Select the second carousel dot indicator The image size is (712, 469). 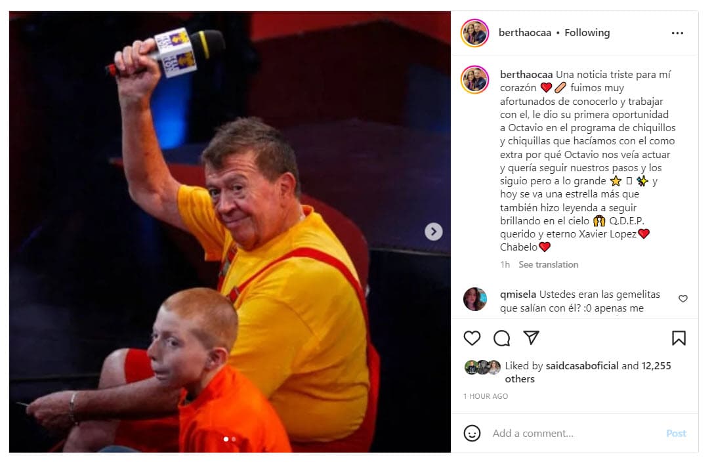[x=234, y=439]
